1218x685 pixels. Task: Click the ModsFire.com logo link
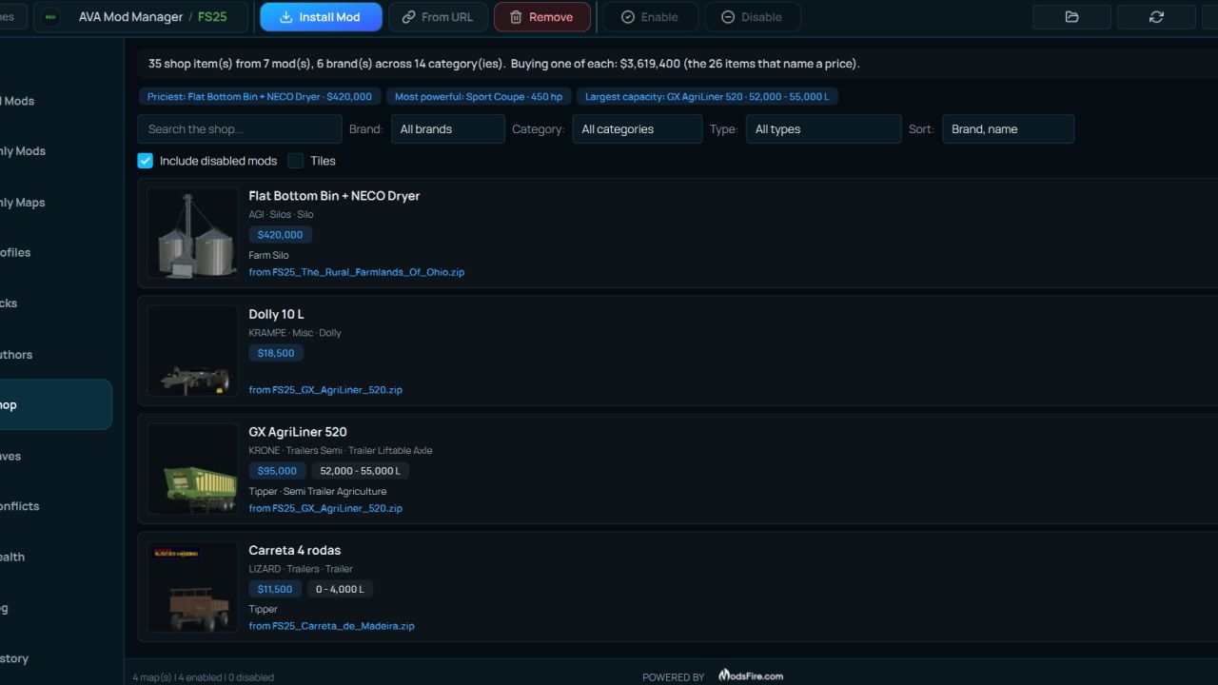point(751,675)
